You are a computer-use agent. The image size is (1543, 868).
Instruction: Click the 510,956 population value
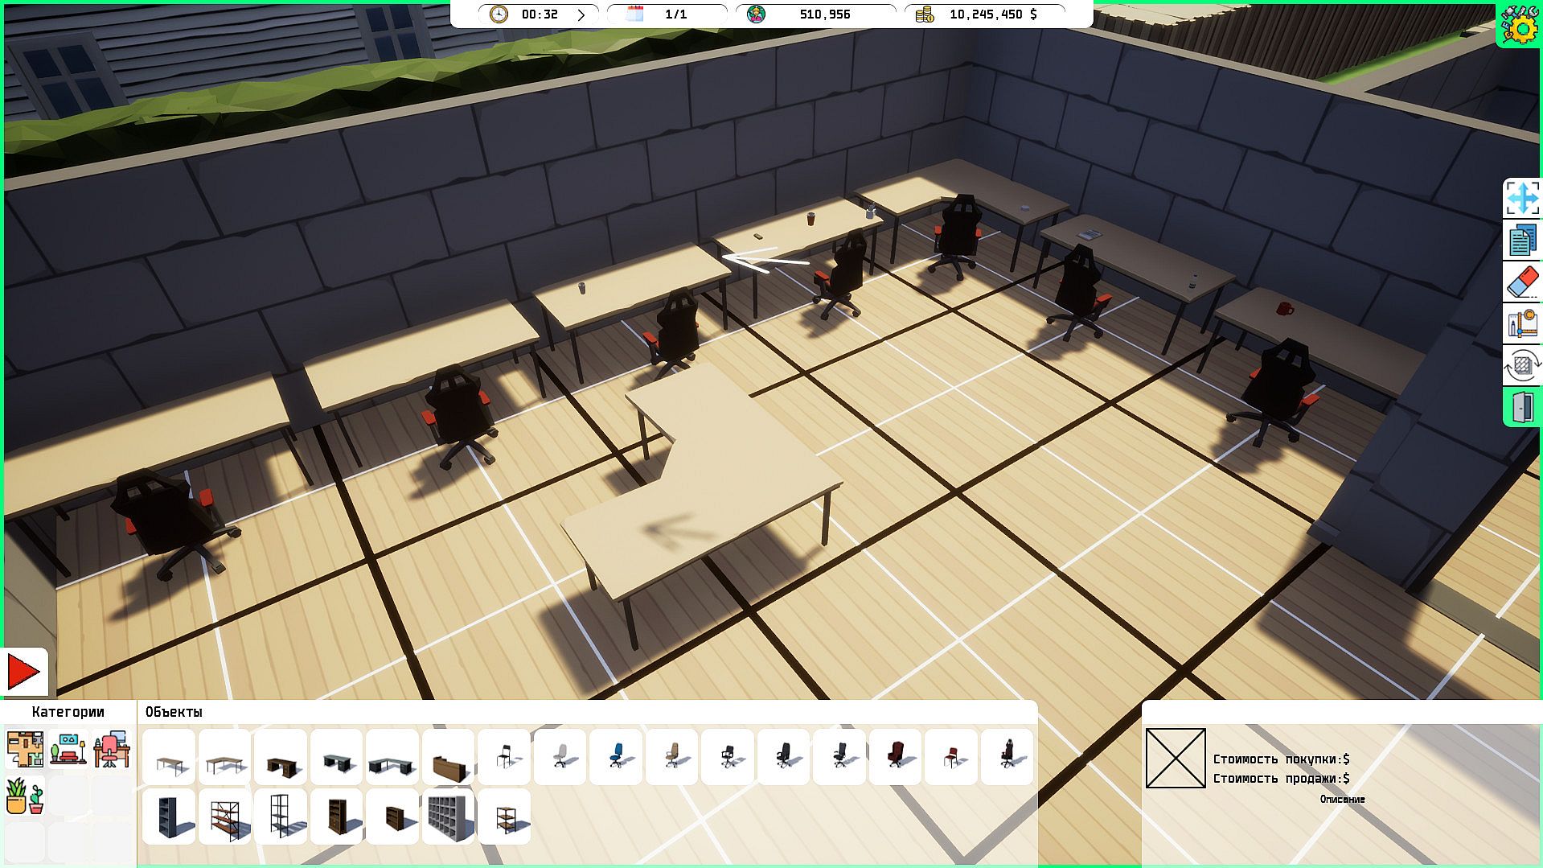(825, 14)
